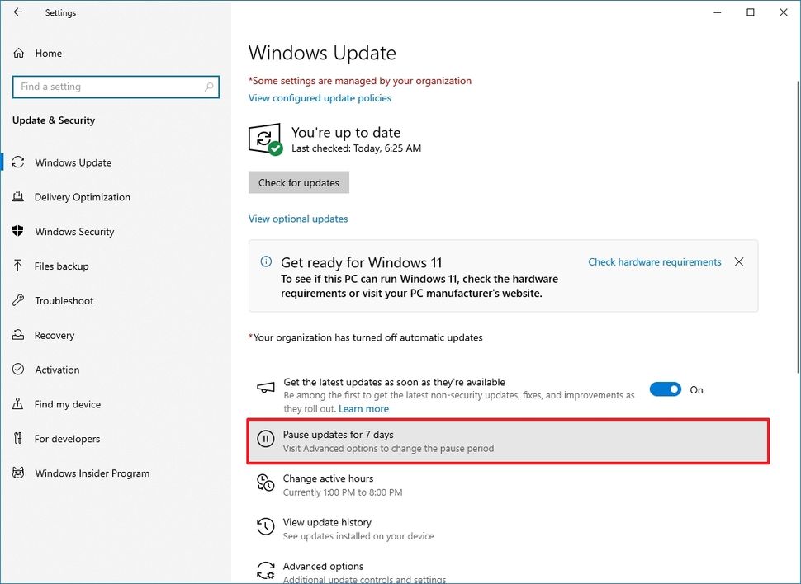The width and height of the screenshot is (801, 584).
Task: Open View update history
Action: tap(326, 522)
